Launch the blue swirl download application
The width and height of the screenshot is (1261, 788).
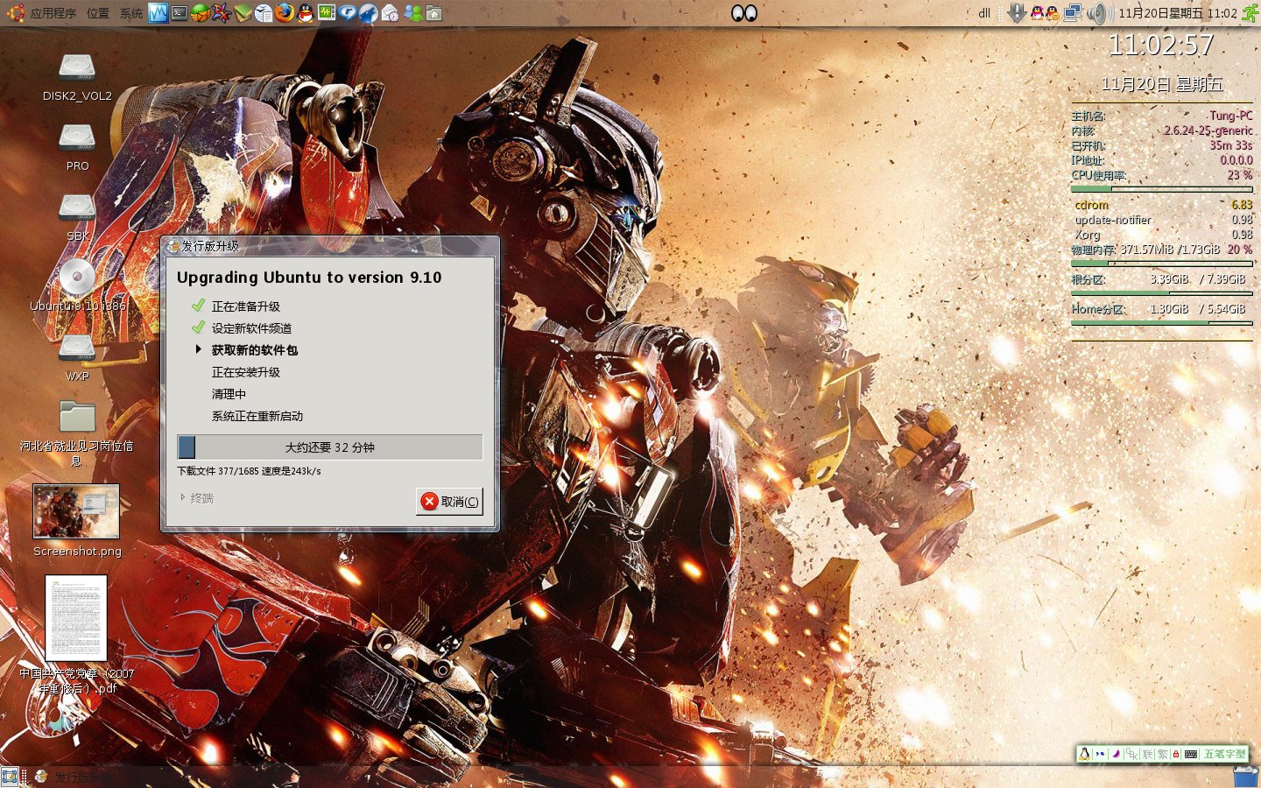coord(348,13)
